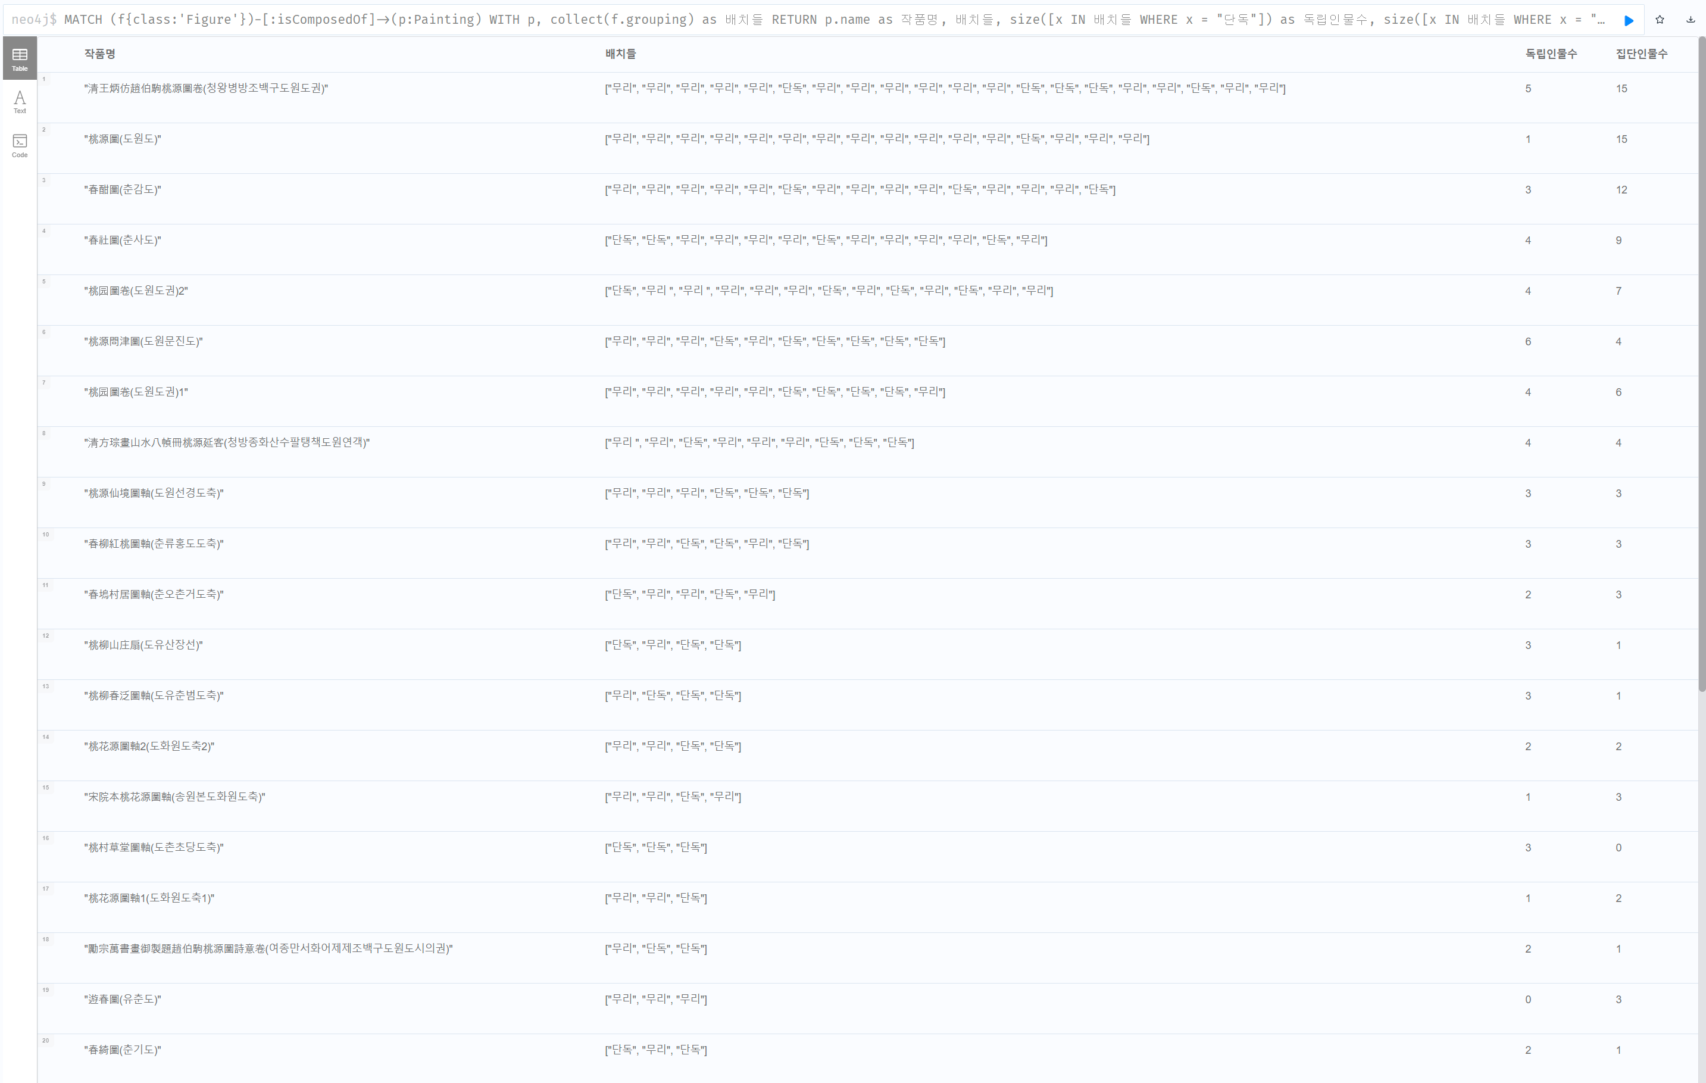
Task: Select the 春社圖(춘사도) row name
Action: tap(123, 241)
